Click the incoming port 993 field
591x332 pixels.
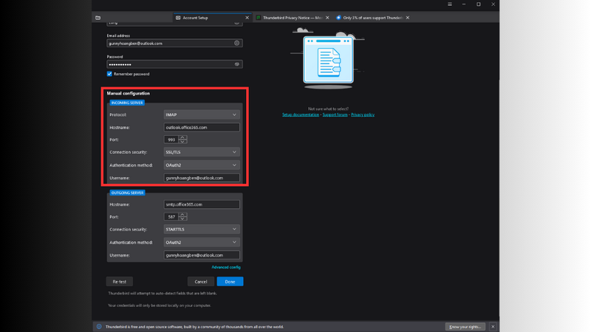pos(171,139)
